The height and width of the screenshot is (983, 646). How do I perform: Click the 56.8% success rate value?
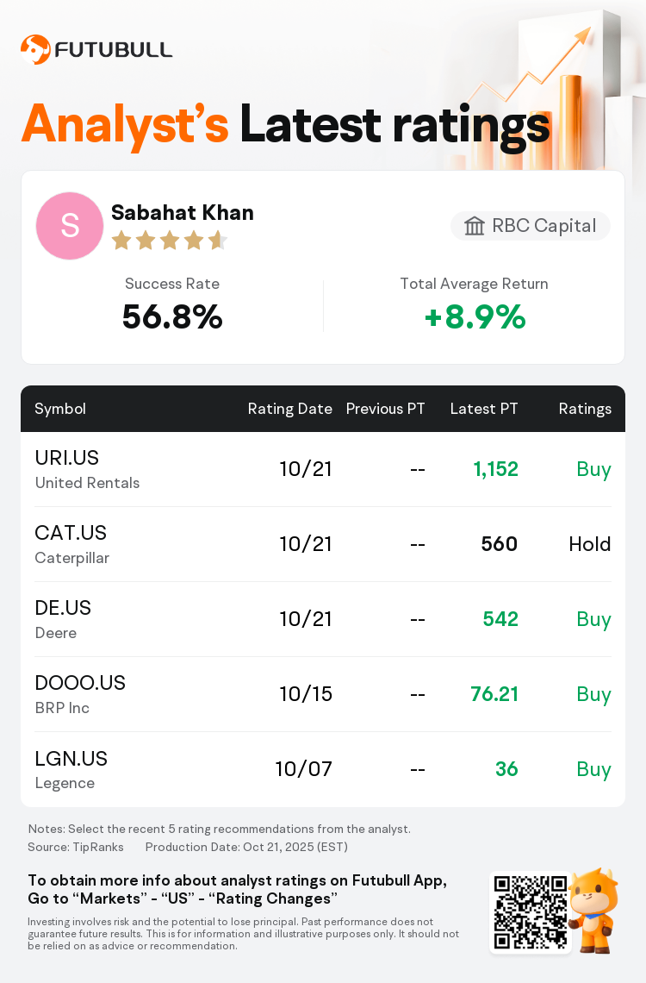[x=172, y=318]
